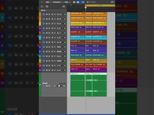
Task: Mute the SNARE track
Action: pyautogui.click(x=47, y=86)
